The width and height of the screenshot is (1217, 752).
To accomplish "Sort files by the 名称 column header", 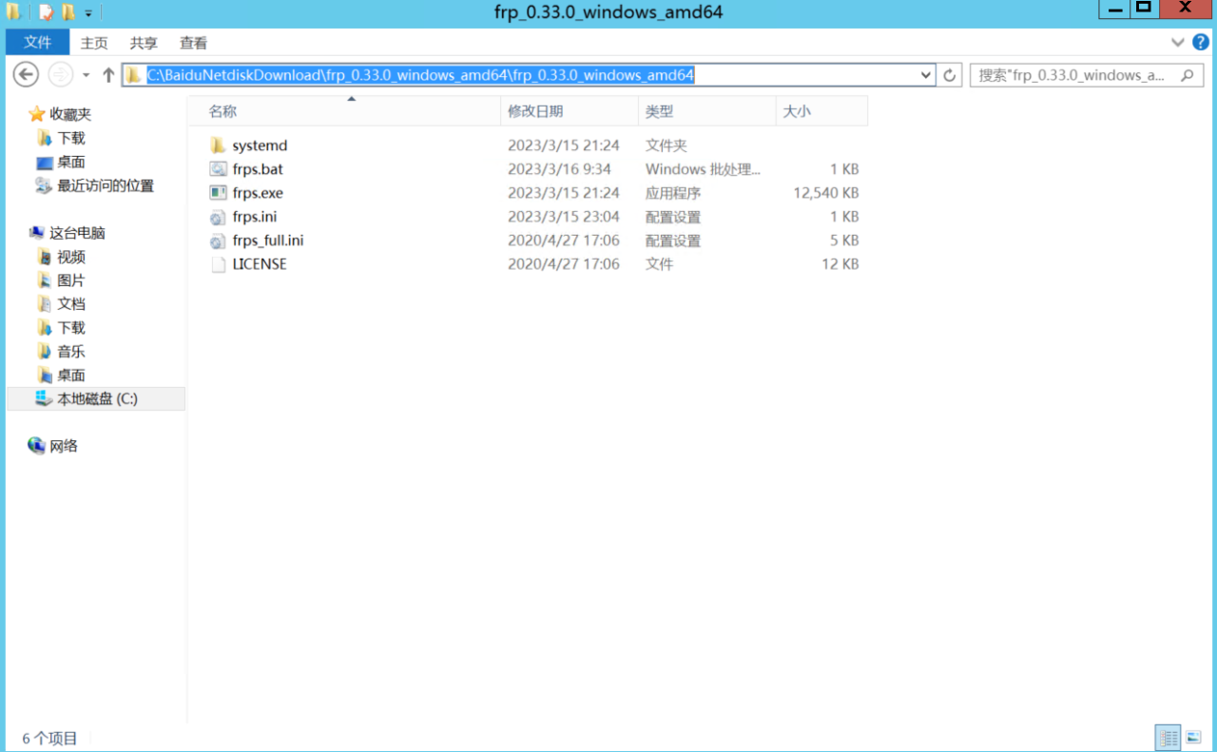I will tap(344, 111).
